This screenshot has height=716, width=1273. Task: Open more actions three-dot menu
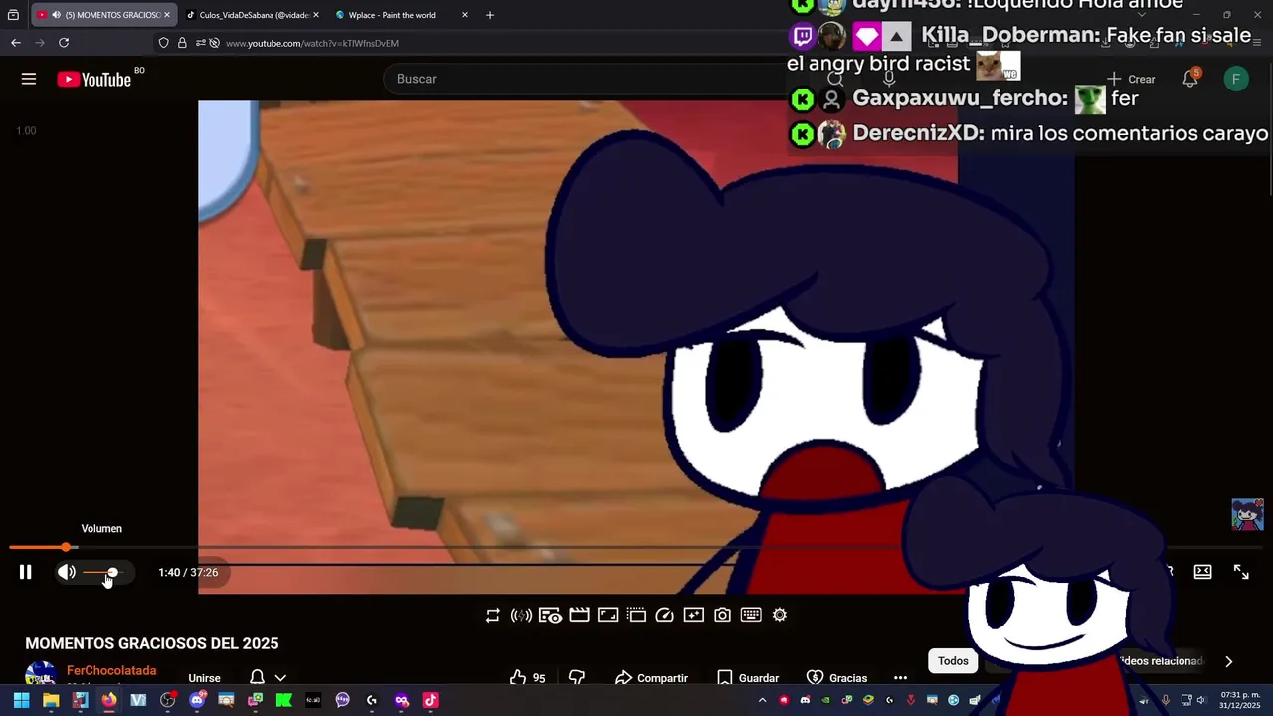(x=900, y=677)
